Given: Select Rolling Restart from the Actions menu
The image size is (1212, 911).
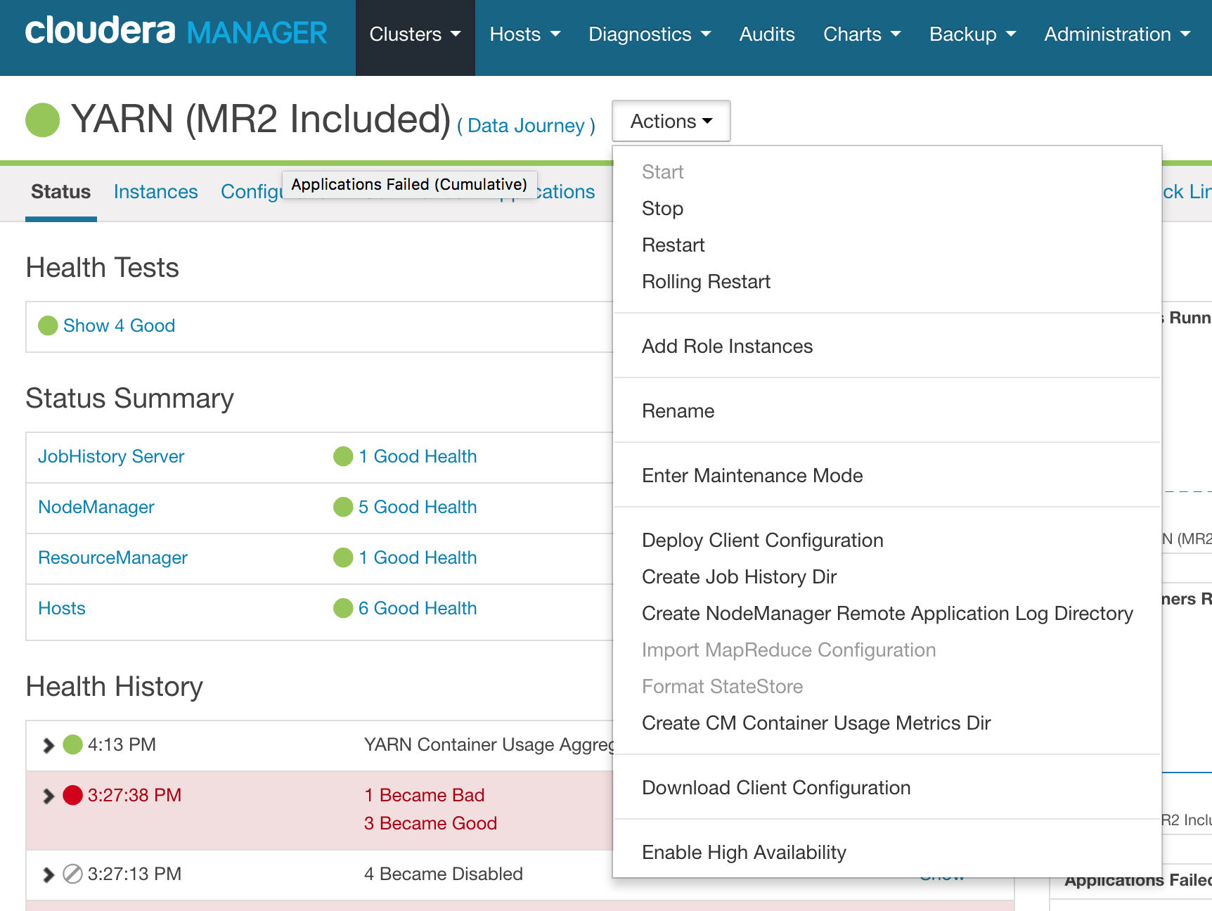Looking at the screenshot, I should click(x=706, y=281).
